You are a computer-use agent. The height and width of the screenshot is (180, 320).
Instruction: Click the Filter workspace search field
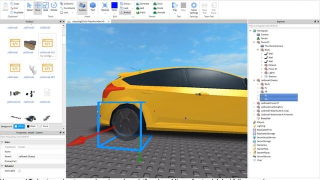tap(283, 26)
